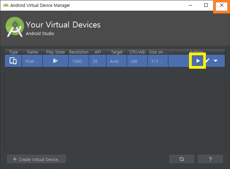Sort by the CPU/ABI column header
Image resolution: width=230 pixels, height=169 pixels.
pyautogui.click(x=137, y=52)
